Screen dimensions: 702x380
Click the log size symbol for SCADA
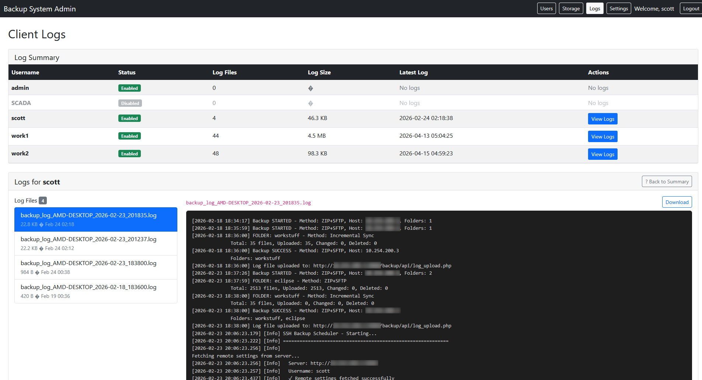(x=310, y=103)
